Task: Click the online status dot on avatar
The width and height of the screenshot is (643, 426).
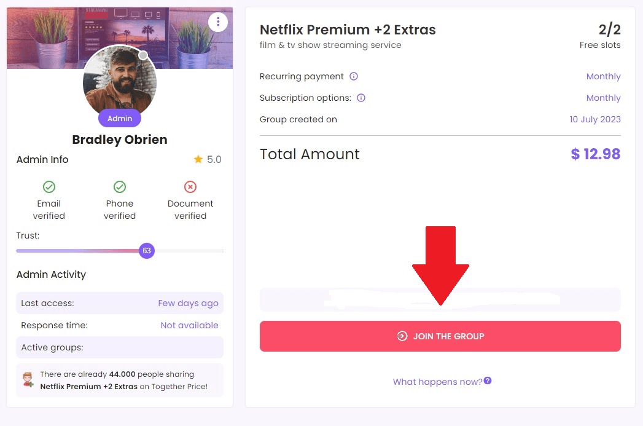Action: pos(143,56)
